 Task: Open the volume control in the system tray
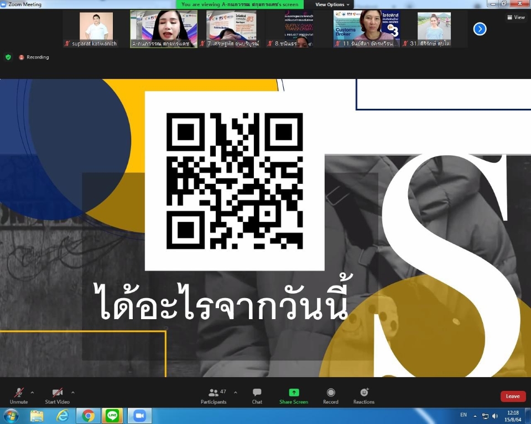click(494, 416)
